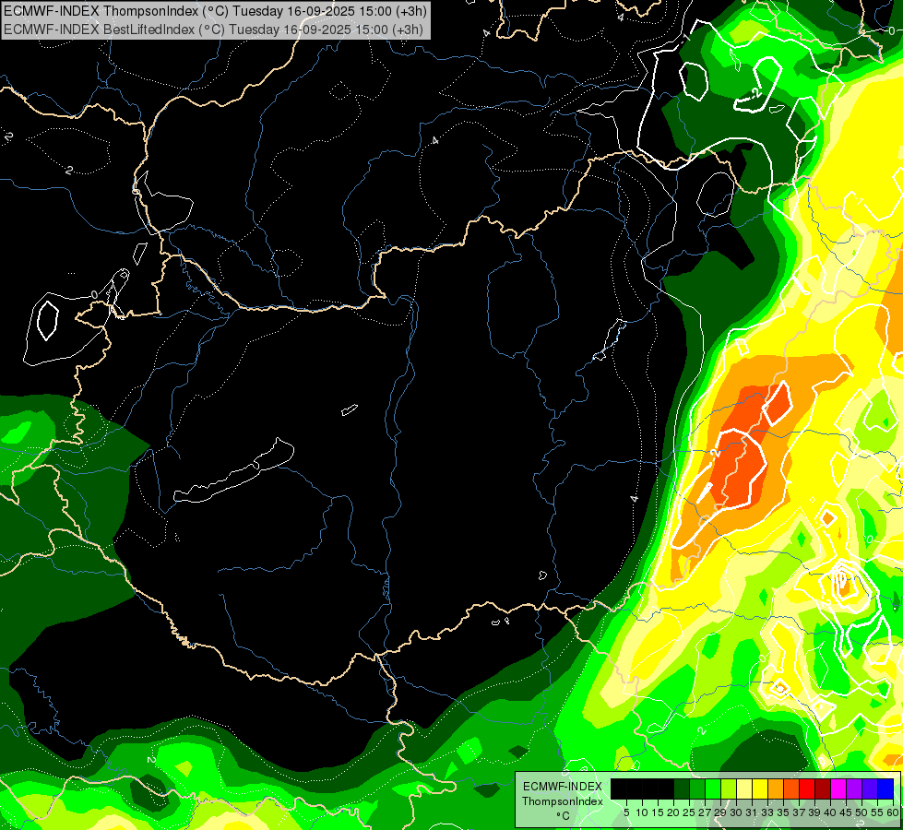Click the legend tick value '37'
Screen dimensions: 903x830
click(800, 812)
